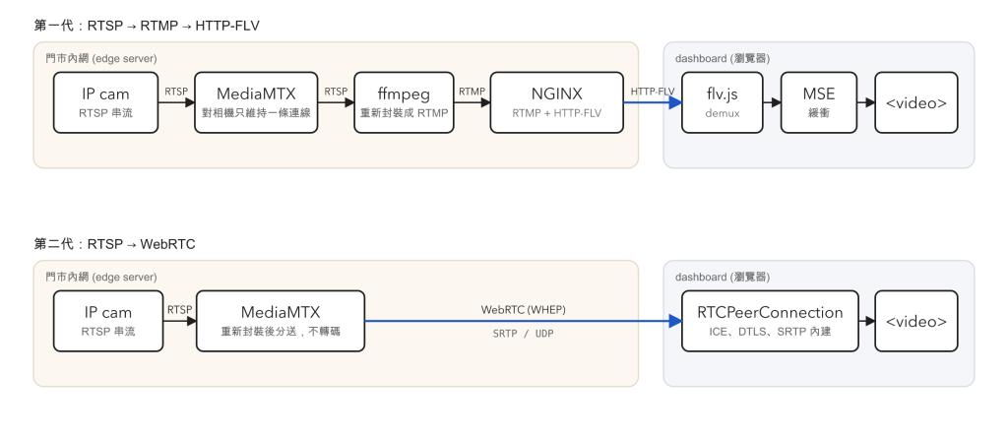The width and height of the screenshot is (1008, 437).
Task: Click the "SRTP / UDP" label
Action: 524,334
